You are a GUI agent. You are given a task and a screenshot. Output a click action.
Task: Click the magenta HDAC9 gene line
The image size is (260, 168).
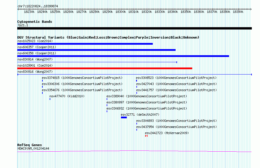pos(134,151)
